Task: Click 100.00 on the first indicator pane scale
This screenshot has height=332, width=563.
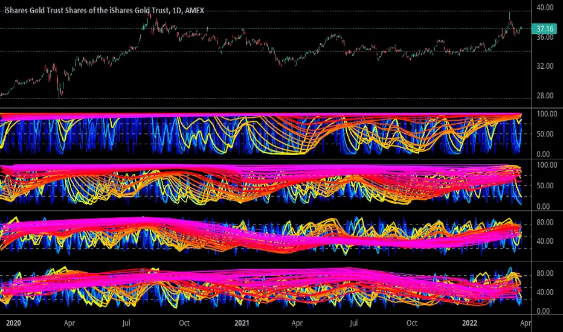Action: pyautogui.click(x=547, y=114)
